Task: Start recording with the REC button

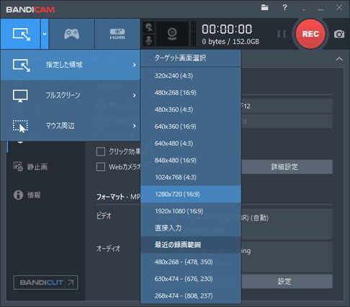Action: 310,34
